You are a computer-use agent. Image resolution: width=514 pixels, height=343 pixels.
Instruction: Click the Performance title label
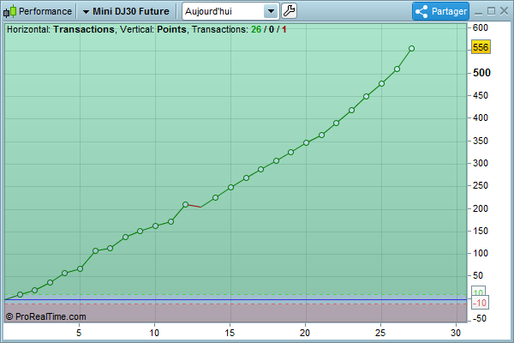click(x=45, y=11)
